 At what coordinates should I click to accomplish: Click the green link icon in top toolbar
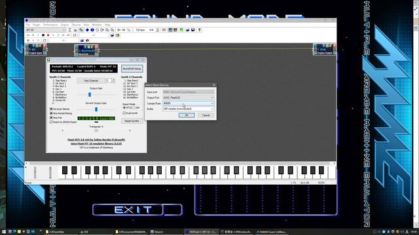81,30
